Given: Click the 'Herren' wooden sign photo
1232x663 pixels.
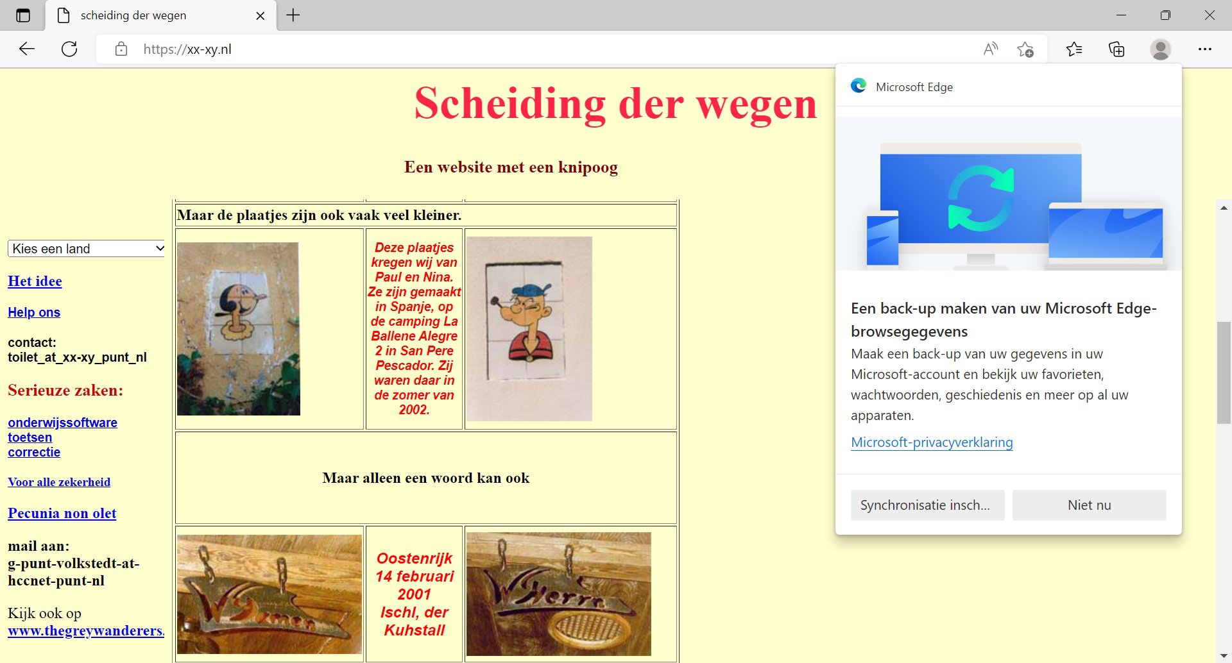Looking at the screenshot, I should click(x=559, y=594).
